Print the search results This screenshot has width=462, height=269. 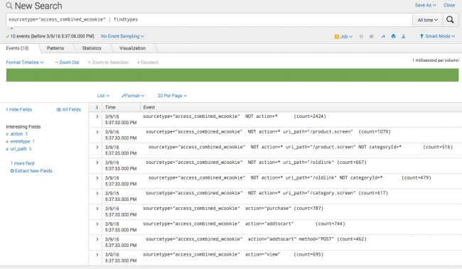393,36
